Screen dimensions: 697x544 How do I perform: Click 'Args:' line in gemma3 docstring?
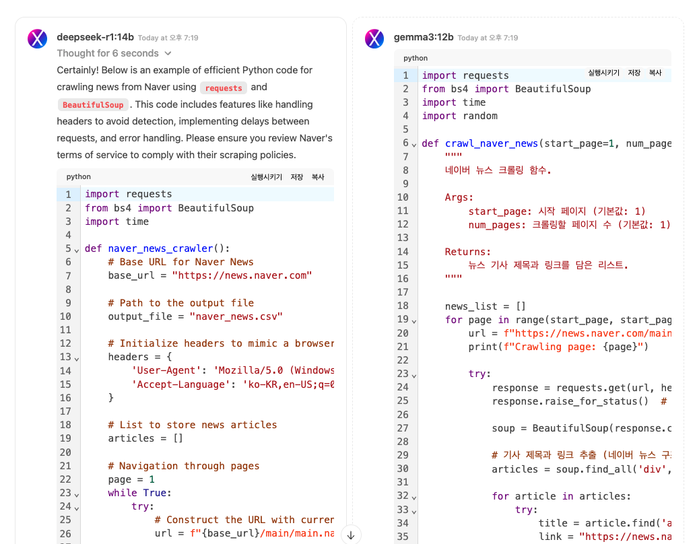pos(459,197)
